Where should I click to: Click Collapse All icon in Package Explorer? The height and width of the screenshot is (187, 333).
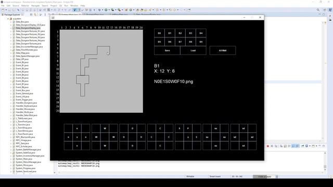31,15
